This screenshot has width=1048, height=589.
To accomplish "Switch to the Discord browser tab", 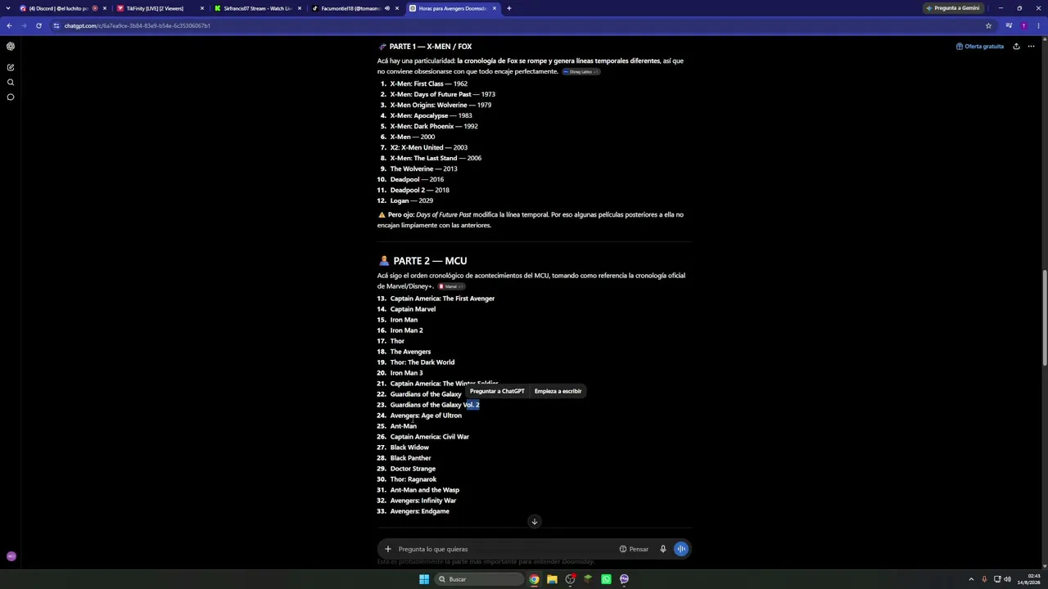I will pyautogui.click(x=59, y=8).
